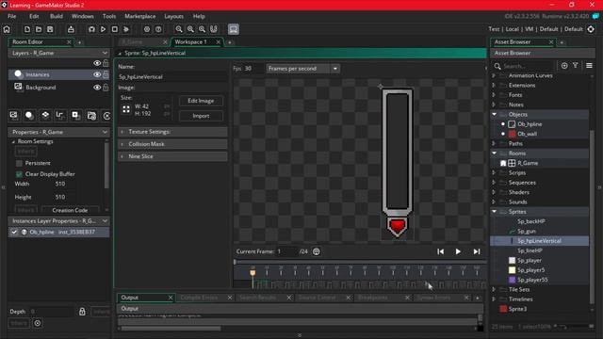Viewport: 603px width, 339px height.
Task: Hide the Instances layer
Action: coord(97,74)
